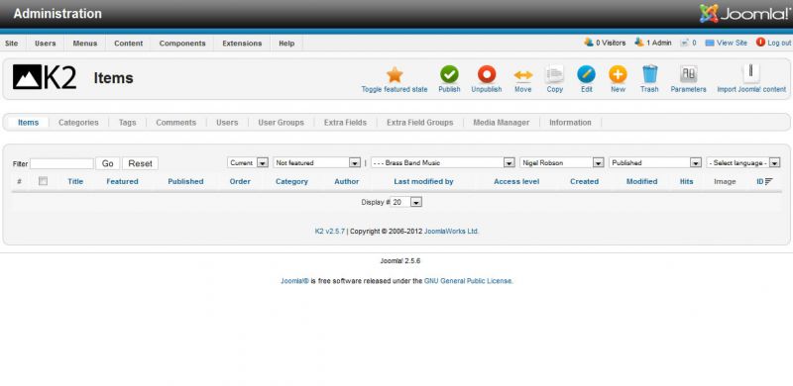Click the View Site link
Image resolution: width=793 pixels, height=386 pixels.
click(732, 43)
